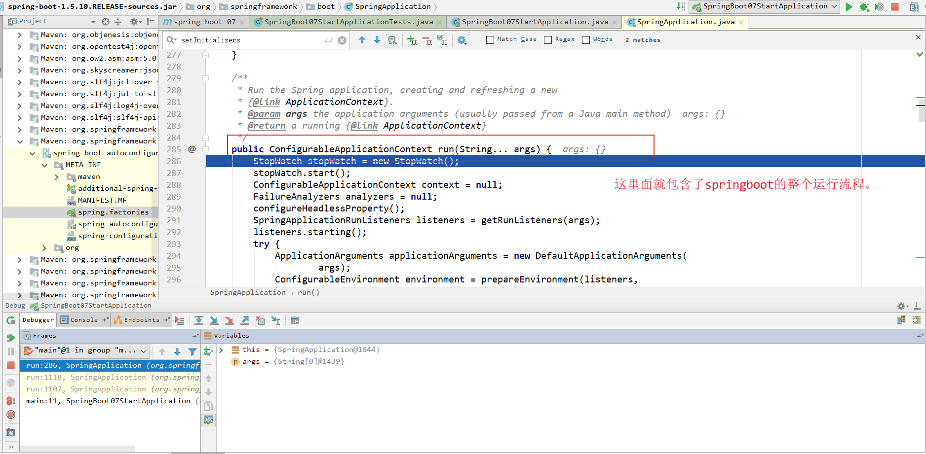926x454 pixels.
Task: Open View Breakpoints icon
Action: tap(11, 401)
